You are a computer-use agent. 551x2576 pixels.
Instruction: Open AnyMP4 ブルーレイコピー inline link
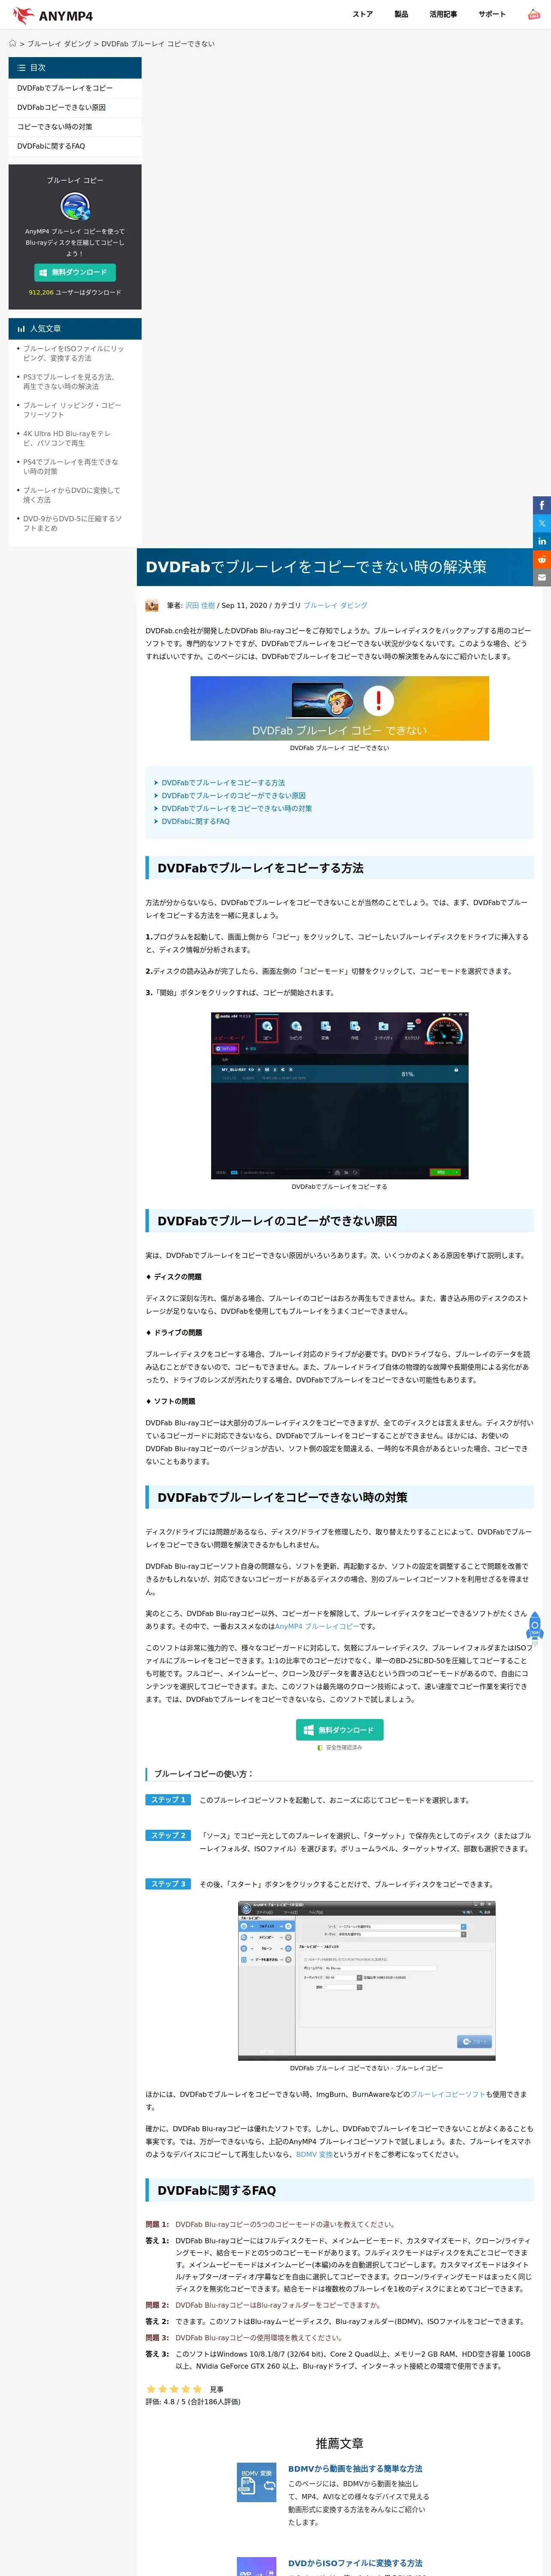coord(317,1626)
